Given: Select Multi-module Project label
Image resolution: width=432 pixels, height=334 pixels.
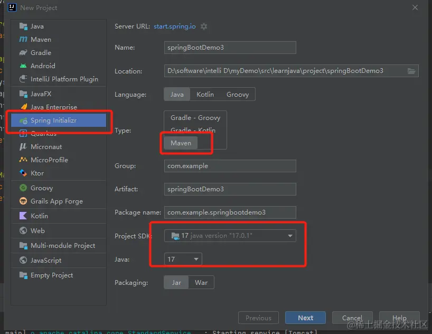Looking at the screenshot, I should coord(63,245).
